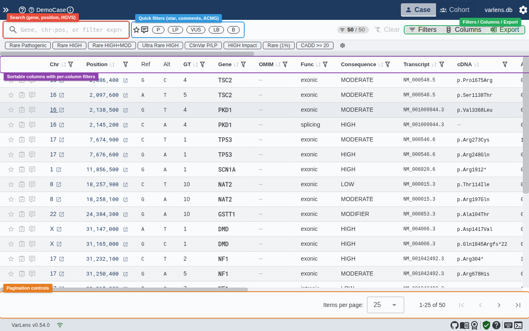Open the GitHub icon in the status bar
Viewport: 529px width, 331px height.
click(x=454, y=325)
